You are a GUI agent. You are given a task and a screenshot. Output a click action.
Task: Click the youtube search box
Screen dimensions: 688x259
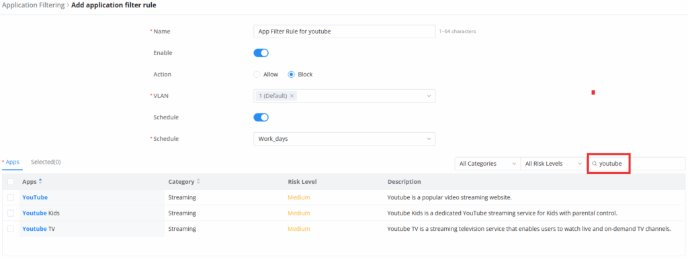click(x=636, y=164)
